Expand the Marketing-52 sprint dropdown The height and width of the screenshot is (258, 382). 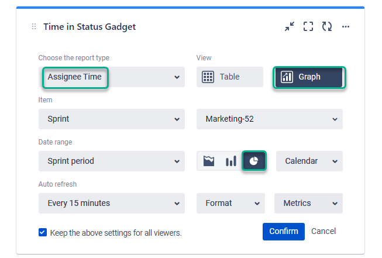click(270, 119)
